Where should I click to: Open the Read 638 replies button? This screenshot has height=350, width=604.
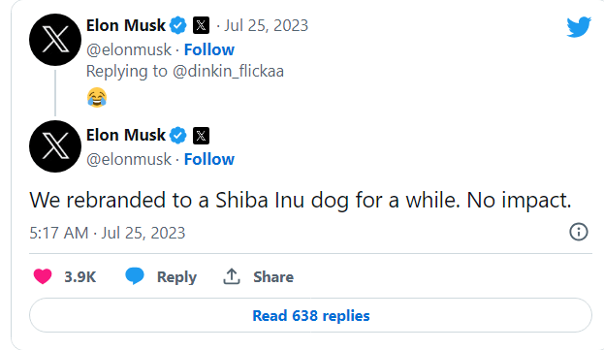310,315
